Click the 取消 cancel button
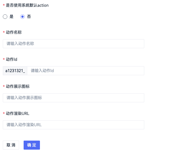This screenshot has width=169, height=153. click(x=11, y=145)
